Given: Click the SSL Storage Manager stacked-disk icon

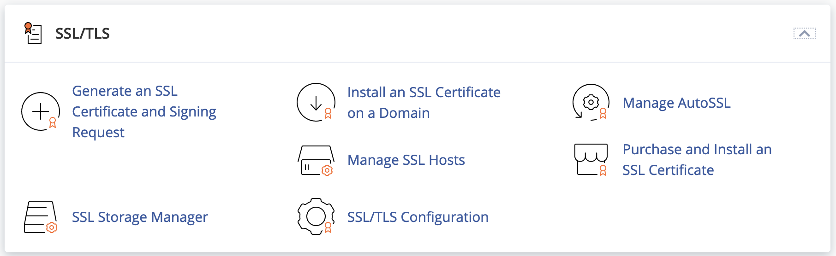Looking at the screenshot, I should point(40,216).
